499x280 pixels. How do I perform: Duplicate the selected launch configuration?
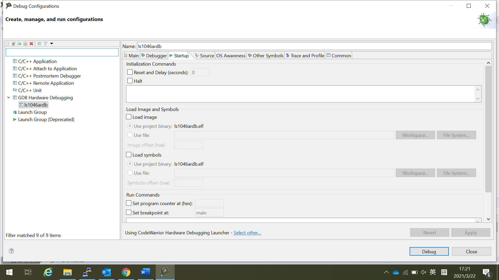coord(25,44)
